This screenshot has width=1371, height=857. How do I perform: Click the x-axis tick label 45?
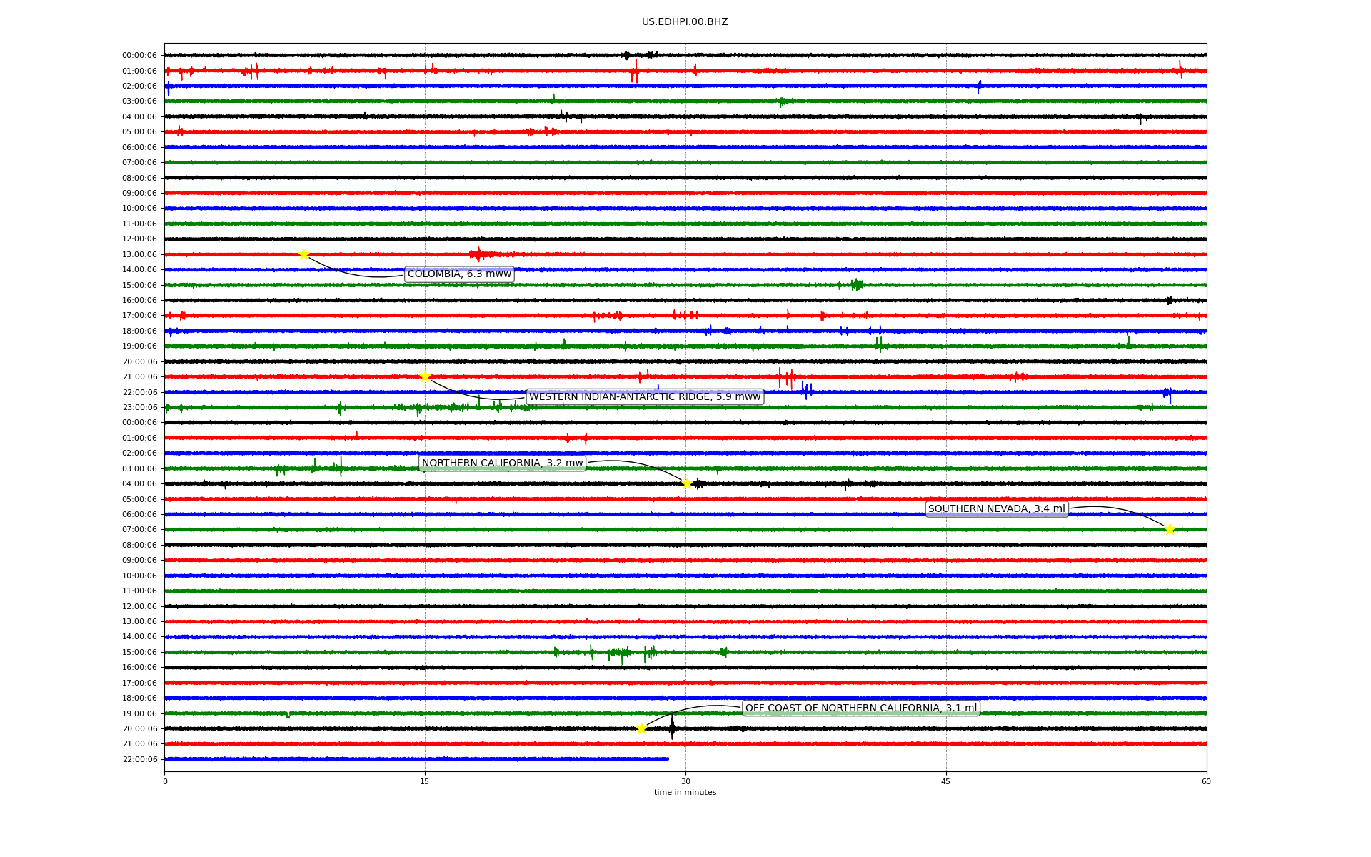pyautogui.click(x=946, y=781)
